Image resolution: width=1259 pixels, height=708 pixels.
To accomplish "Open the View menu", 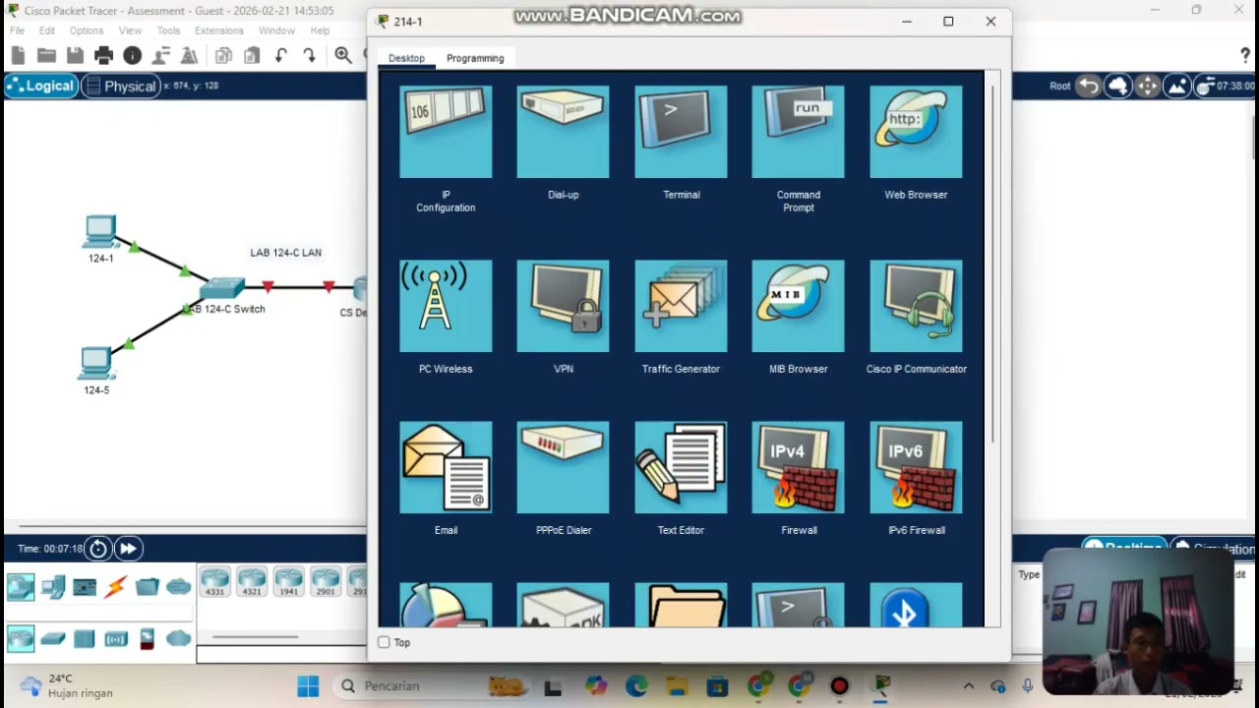I will pos(130,30).
